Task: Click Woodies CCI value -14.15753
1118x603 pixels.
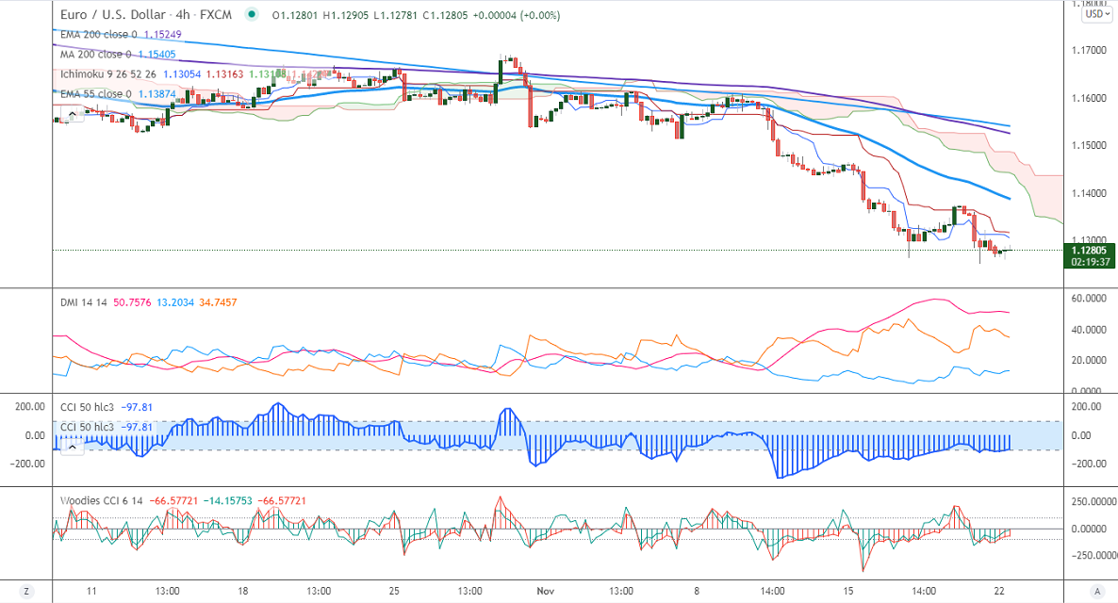Action: coord(227,500)
